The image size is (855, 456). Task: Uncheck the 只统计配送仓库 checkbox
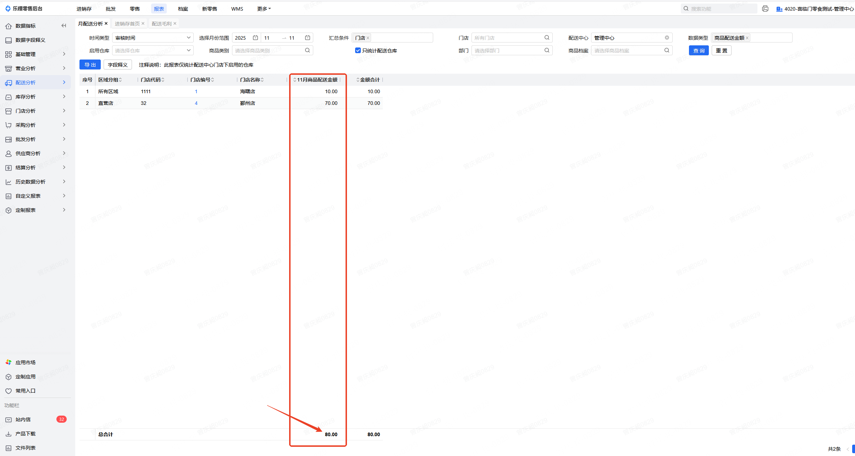(x=358, y=50)
